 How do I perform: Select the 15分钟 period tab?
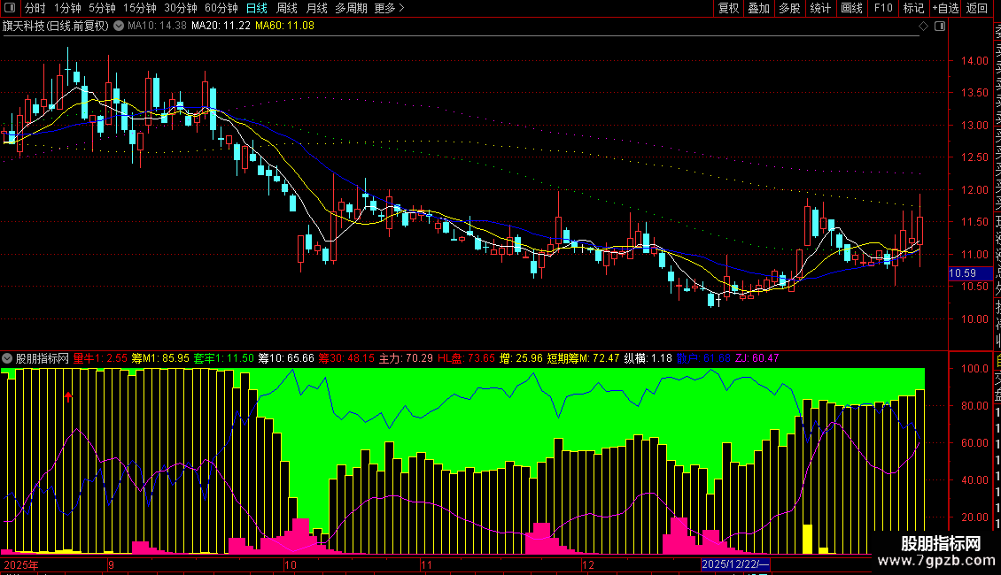[140, 8]
